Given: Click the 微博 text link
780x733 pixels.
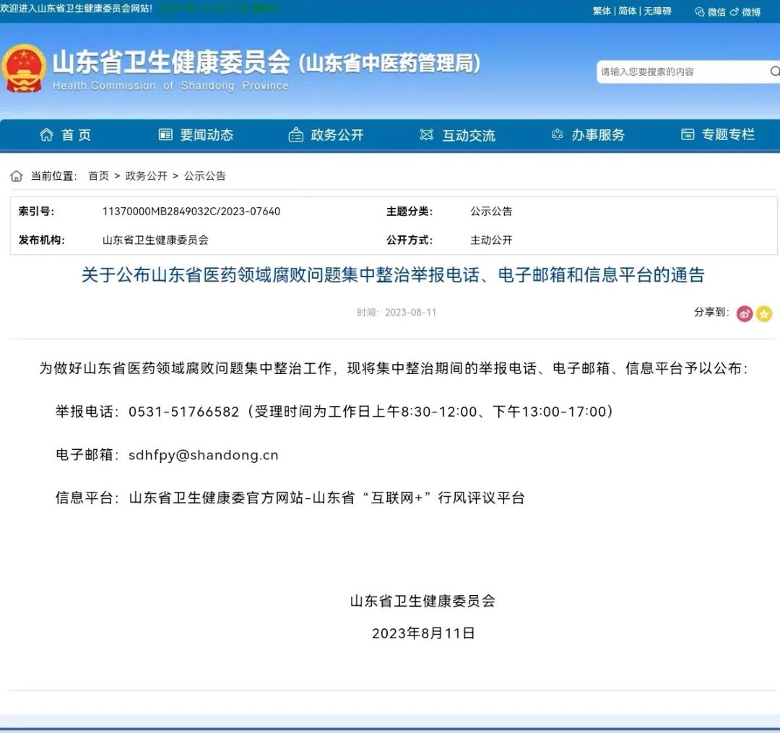Looking at the screenshot, I should pyautogui.click(x=751, y=12).
